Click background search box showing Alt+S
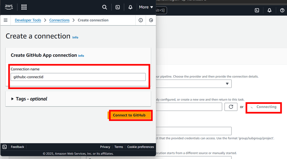This screenshot has height=159, width=287. point(161,10)
